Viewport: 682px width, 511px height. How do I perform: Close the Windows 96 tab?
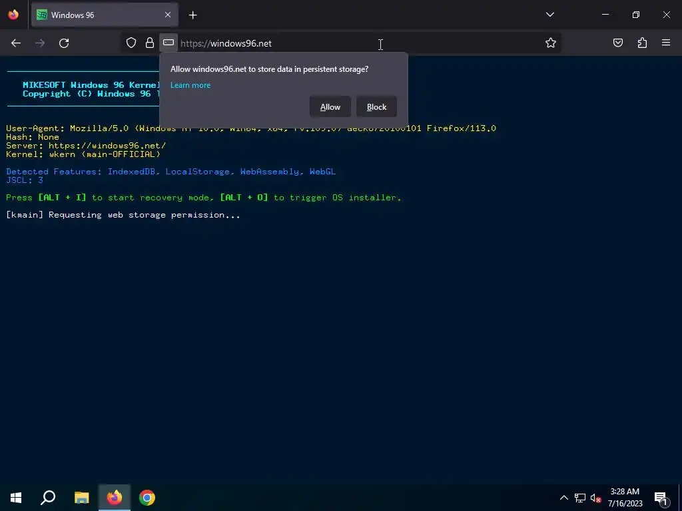pyautogui.click(x=168, y=15)
